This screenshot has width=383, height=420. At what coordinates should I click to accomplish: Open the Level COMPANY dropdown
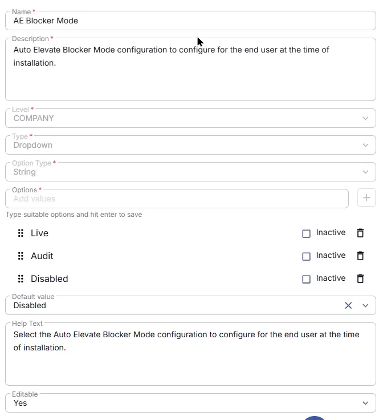[x=190, y=118]
